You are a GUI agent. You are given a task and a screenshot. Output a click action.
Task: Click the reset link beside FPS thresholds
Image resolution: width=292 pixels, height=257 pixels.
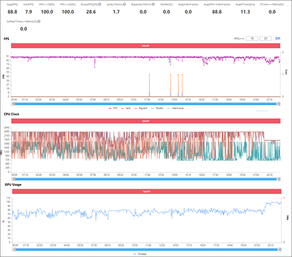pyautogui.click(x=278, y=38)
